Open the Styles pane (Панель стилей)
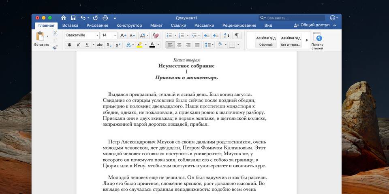The image size is (389, 194). click(x=317, y=41)
